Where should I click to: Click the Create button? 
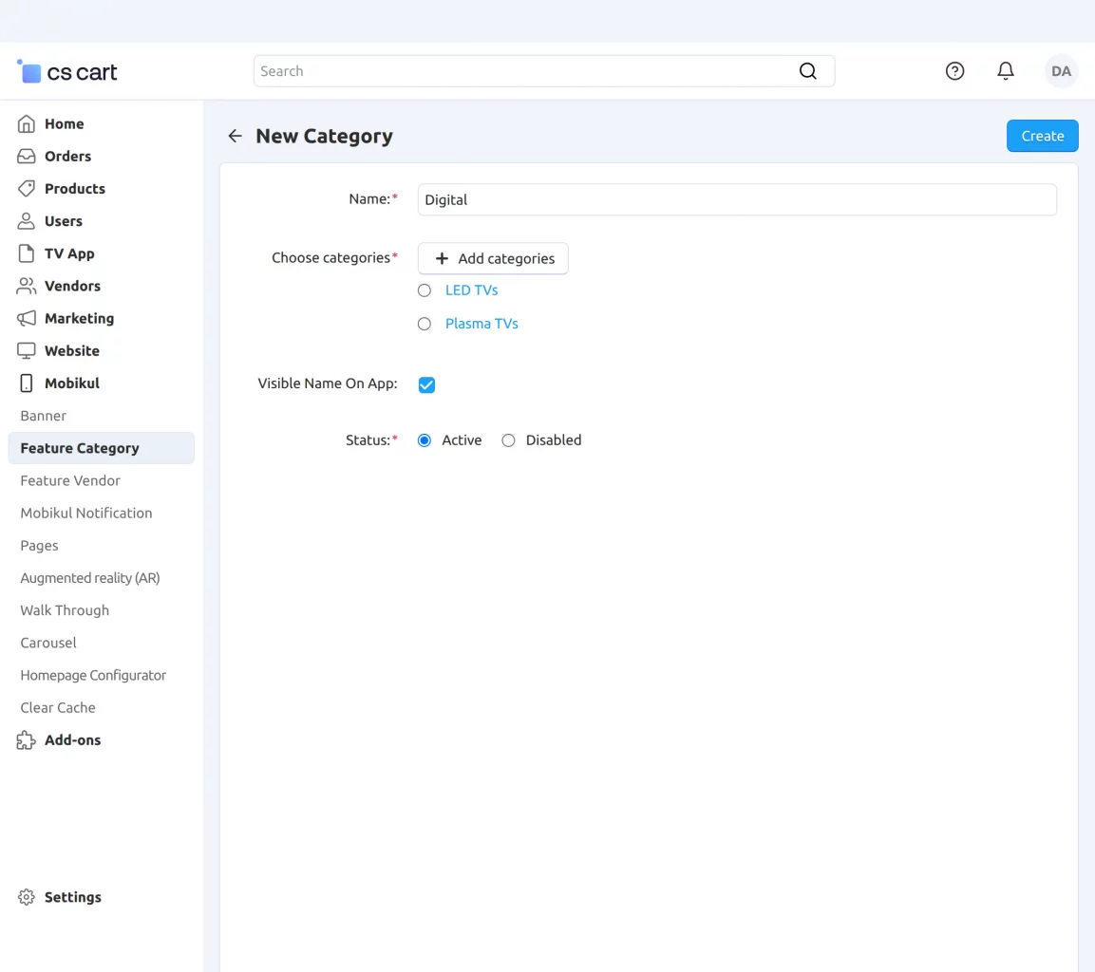tap(1042, 135)
